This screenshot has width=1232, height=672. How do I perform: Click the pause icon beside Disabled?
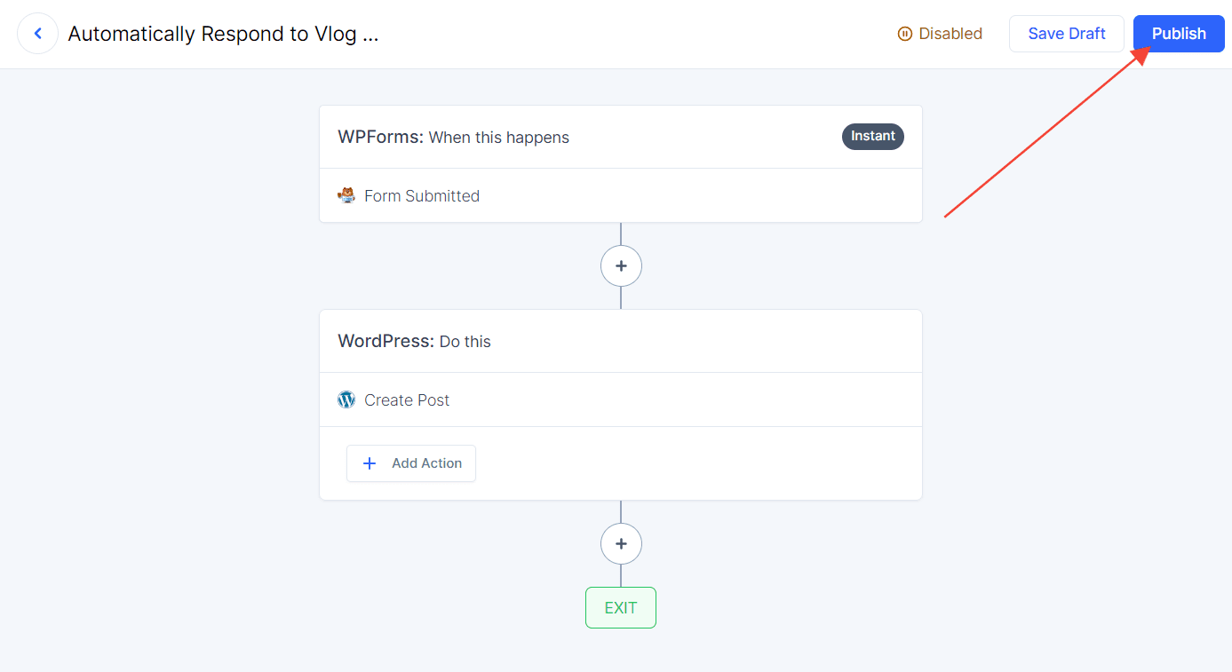tap(905, 34)
